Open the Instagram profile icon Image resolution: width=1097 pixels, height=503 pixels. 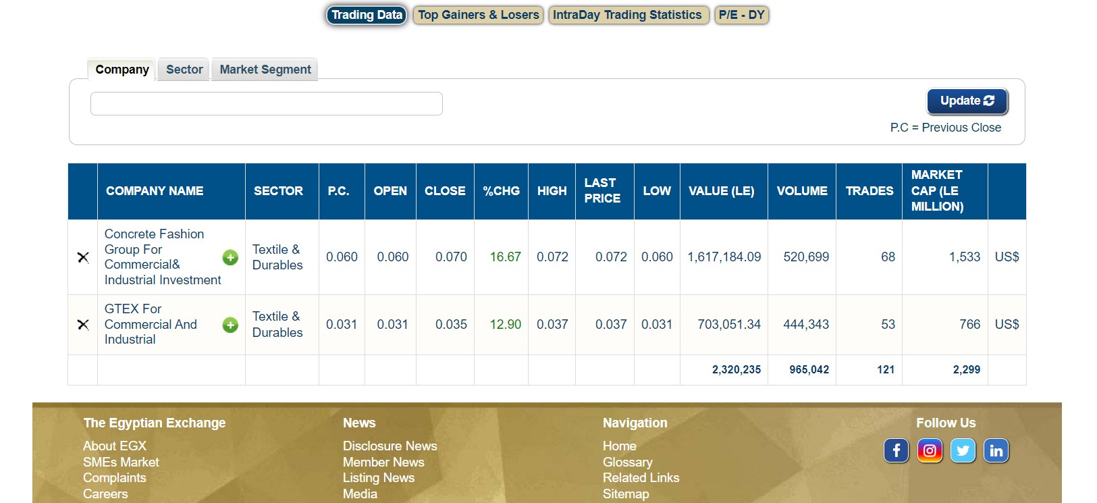click(930, 450)
